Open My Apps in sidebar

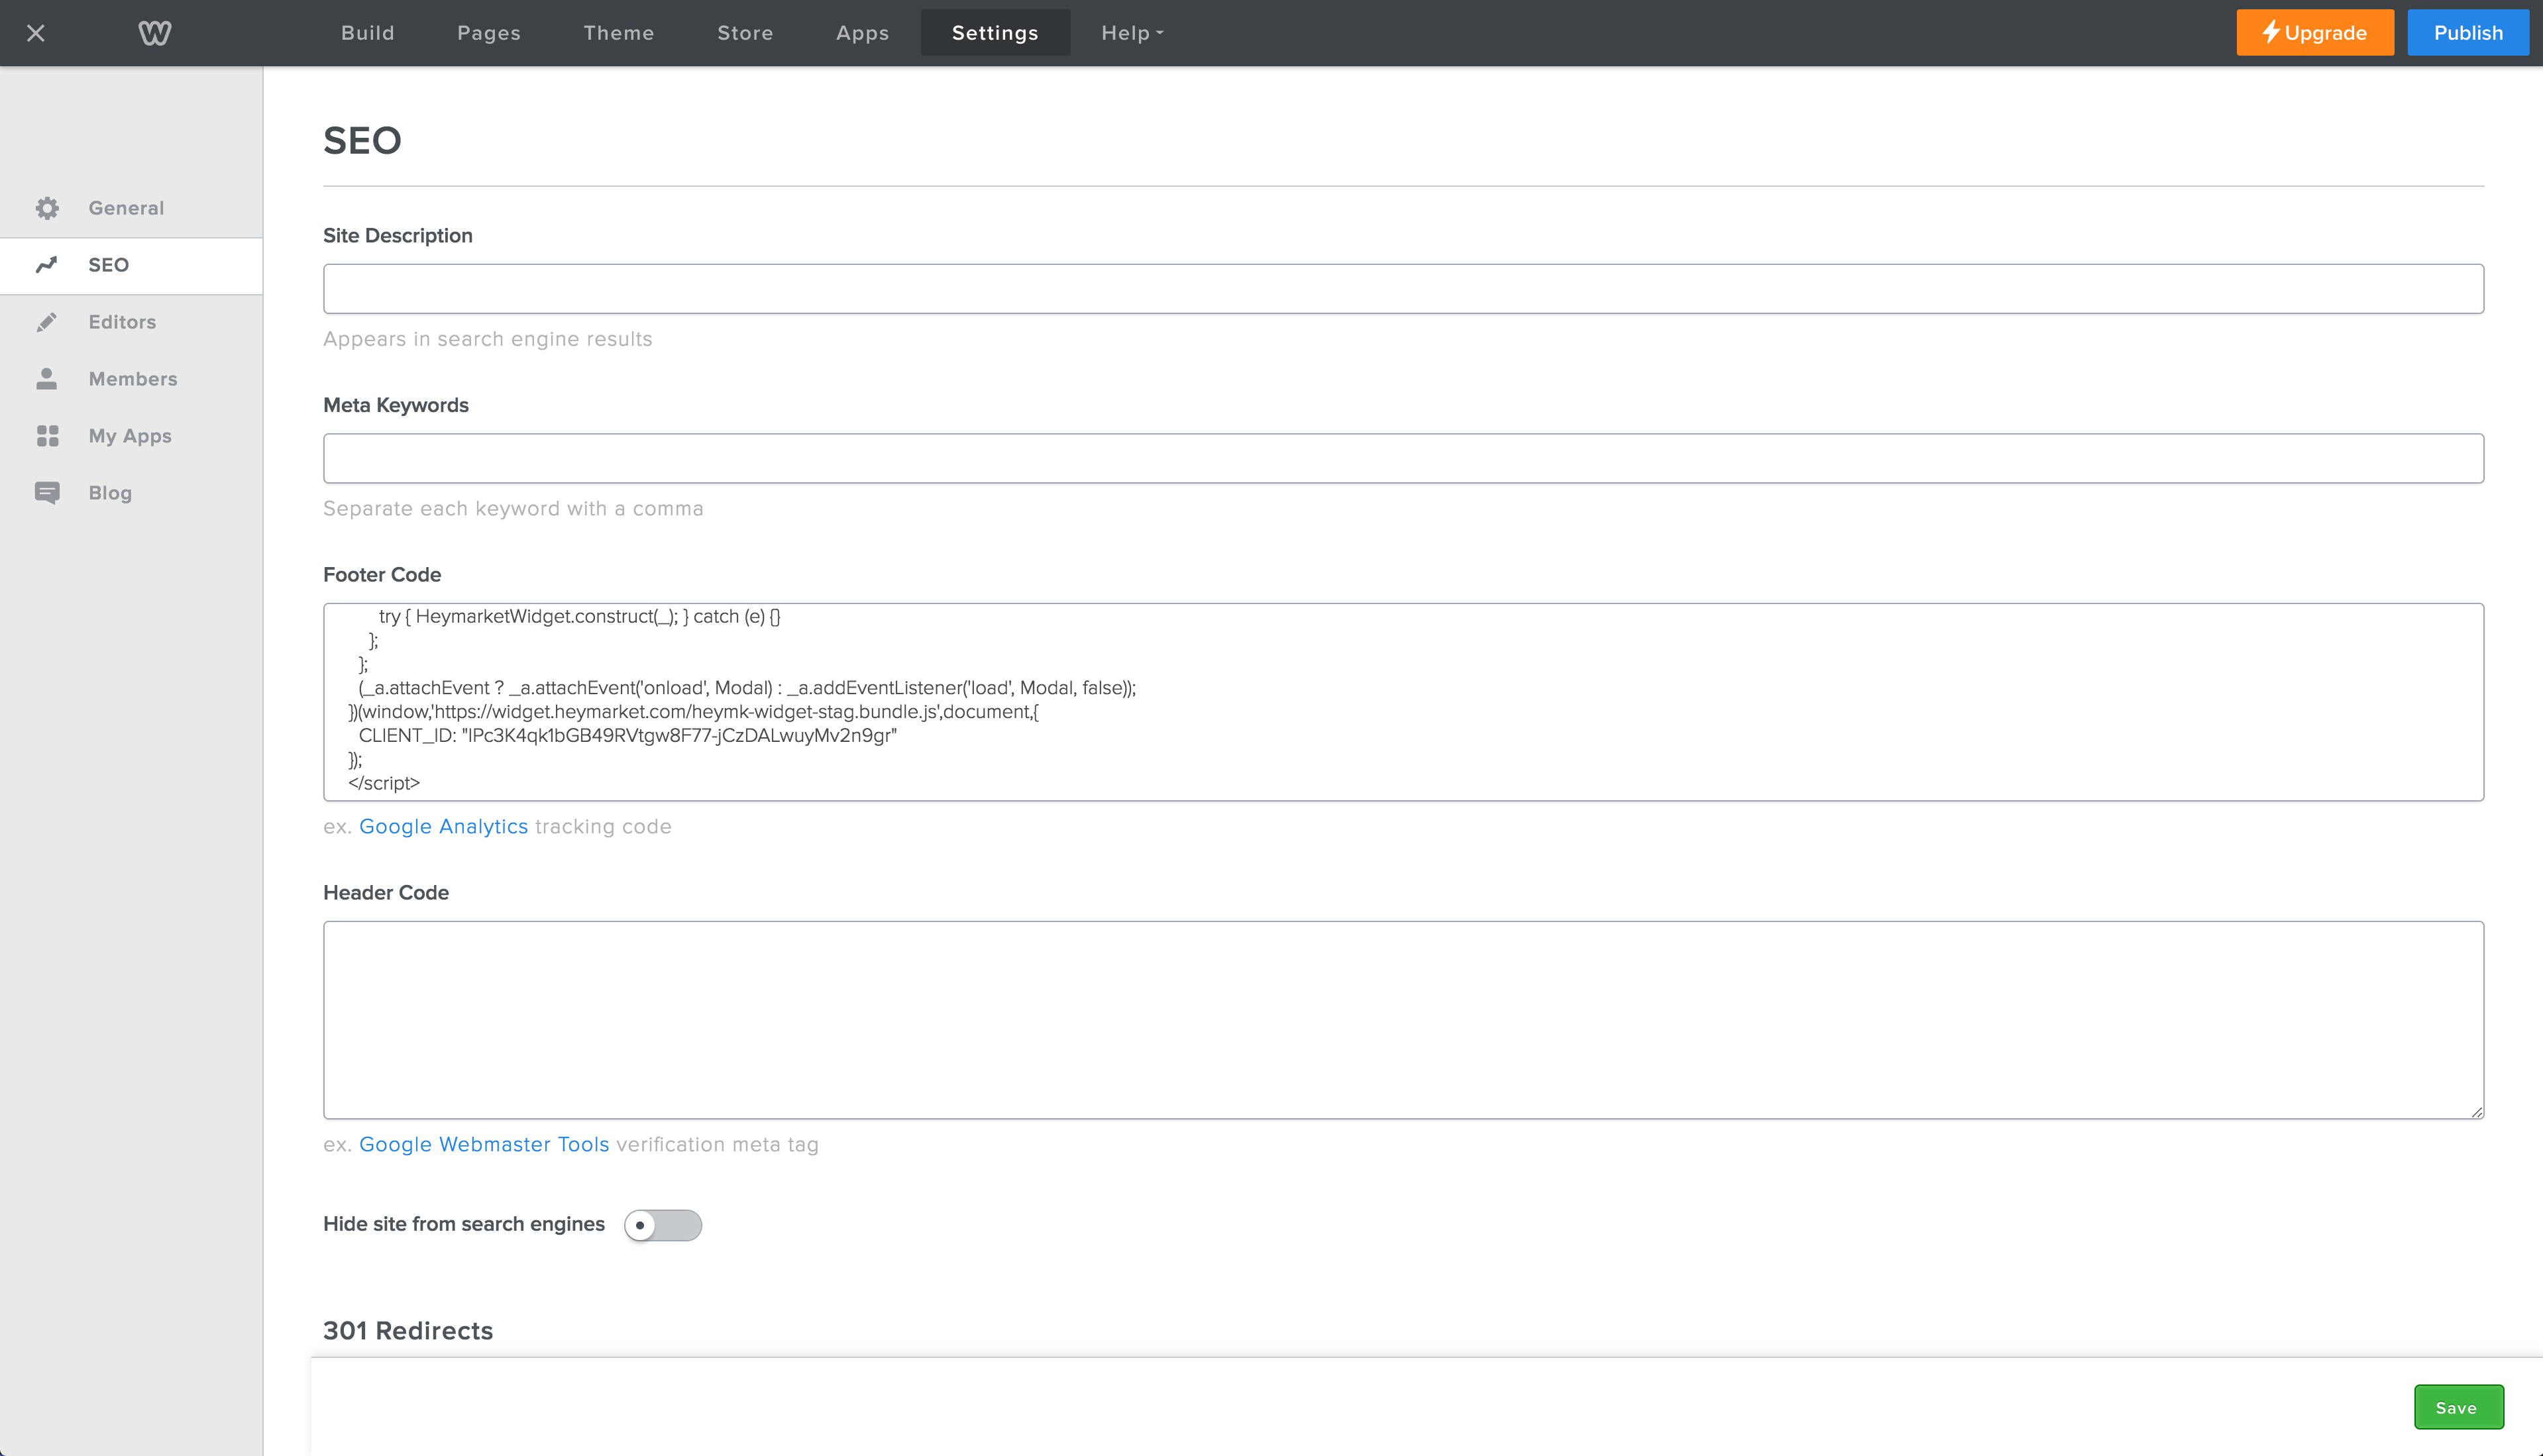(131, 436)
